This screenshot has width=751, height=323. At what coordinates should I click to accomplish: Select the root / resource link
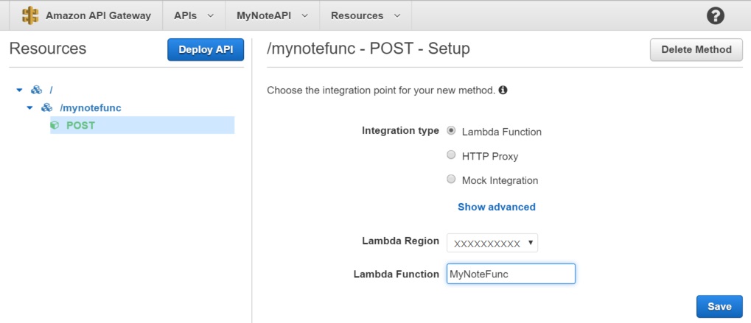pyautogui.click(x=52, y=90)
